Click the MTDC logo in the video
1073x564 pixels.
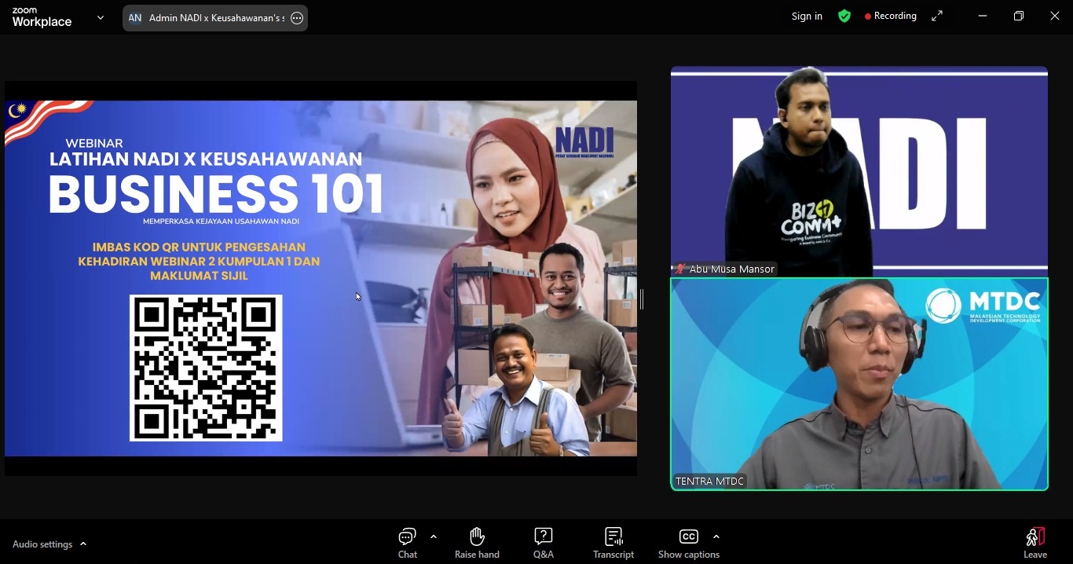tap(983, 306)
